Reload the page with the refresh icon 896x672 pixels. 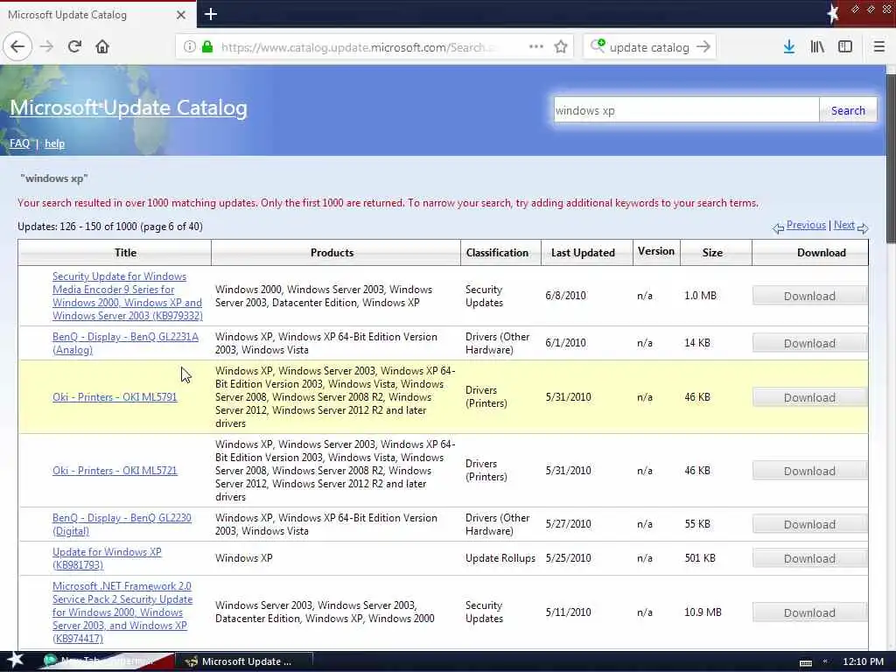[x=74, y=47]
